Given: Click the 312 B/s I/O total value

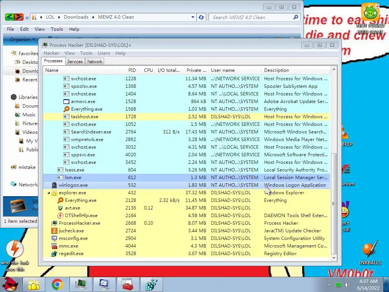Looking at the screenshot, I should (171, 132).
